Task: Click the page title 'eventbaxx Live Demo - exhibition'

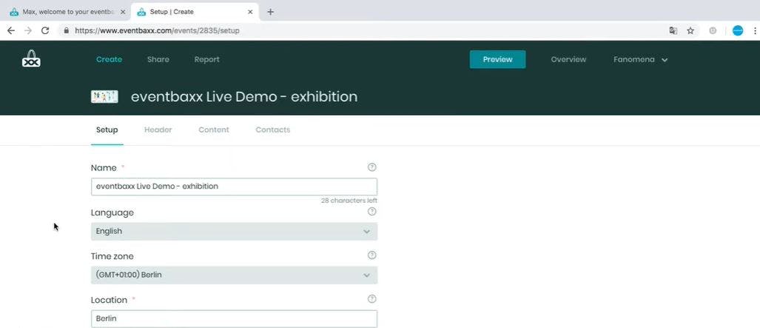Action: pos(244,96)
